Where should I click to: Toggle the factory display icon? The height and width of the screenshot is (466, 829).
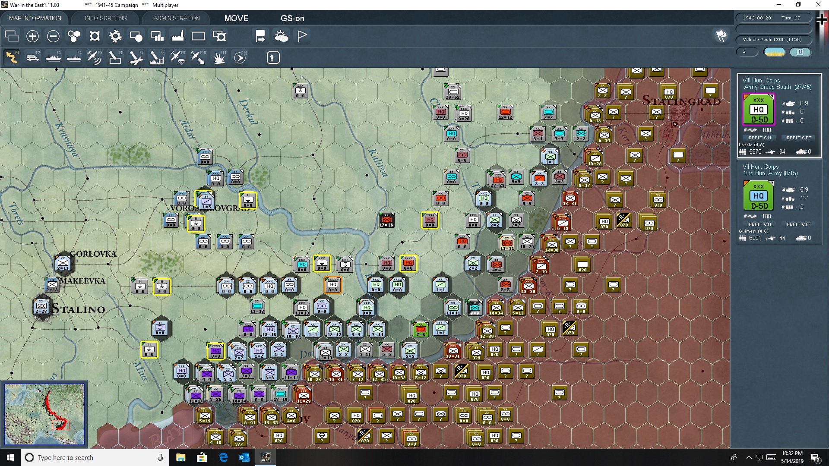177,36
